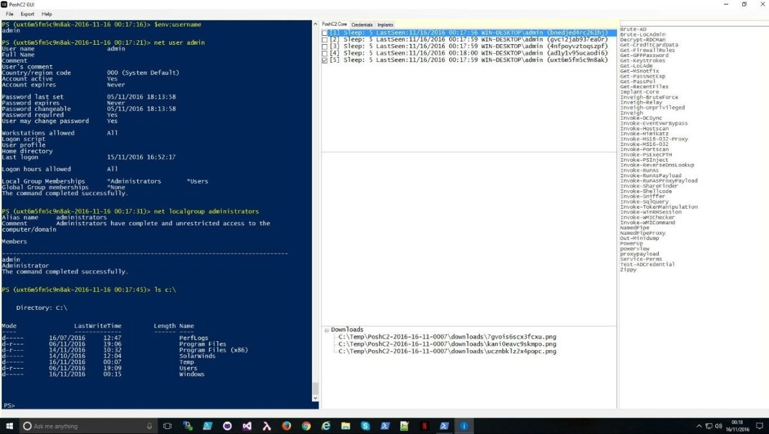Viewport: 769px width, 434px height.
Task: Uncheck the checkbox for implant [5]
Action: click(x=325, y=60)
